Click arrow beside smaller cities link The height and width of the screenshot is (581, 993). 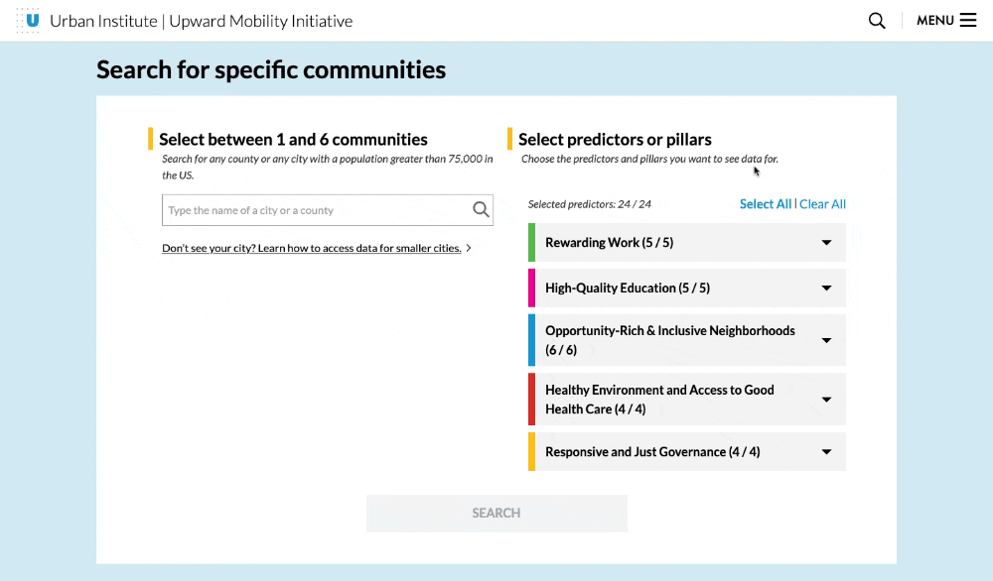click(469, 249)
